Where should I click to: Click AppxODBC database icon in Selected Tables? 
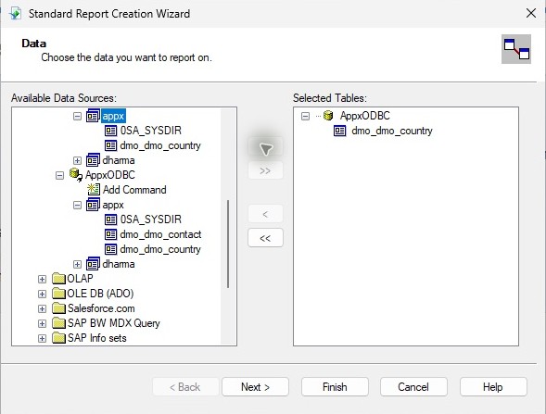pyautogui.click(x=328, y=116)
